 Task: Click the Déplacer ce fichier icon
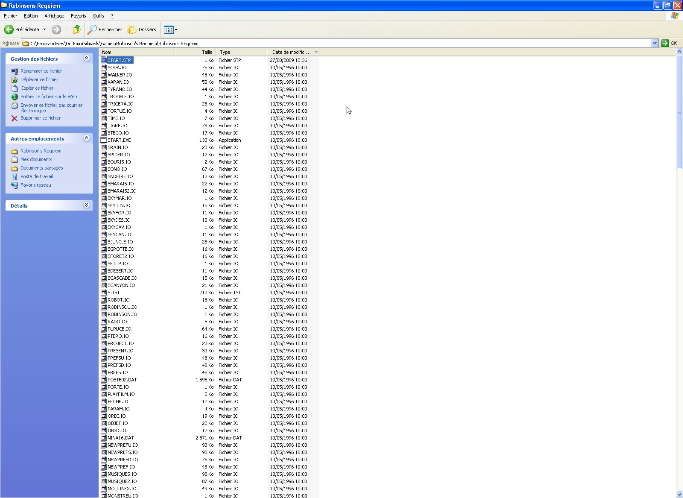pyautogui.click(x=15, y=80)
